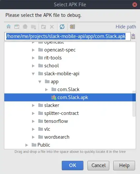140x174 pixels.
Task: Click inside the file path input field
Action: coord(67,36)
